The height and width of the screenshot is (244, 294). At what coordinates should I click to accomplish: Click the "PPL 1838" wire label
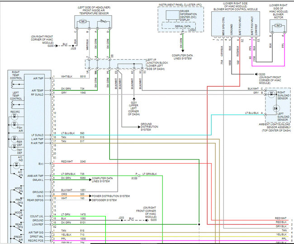pos(73,239)
